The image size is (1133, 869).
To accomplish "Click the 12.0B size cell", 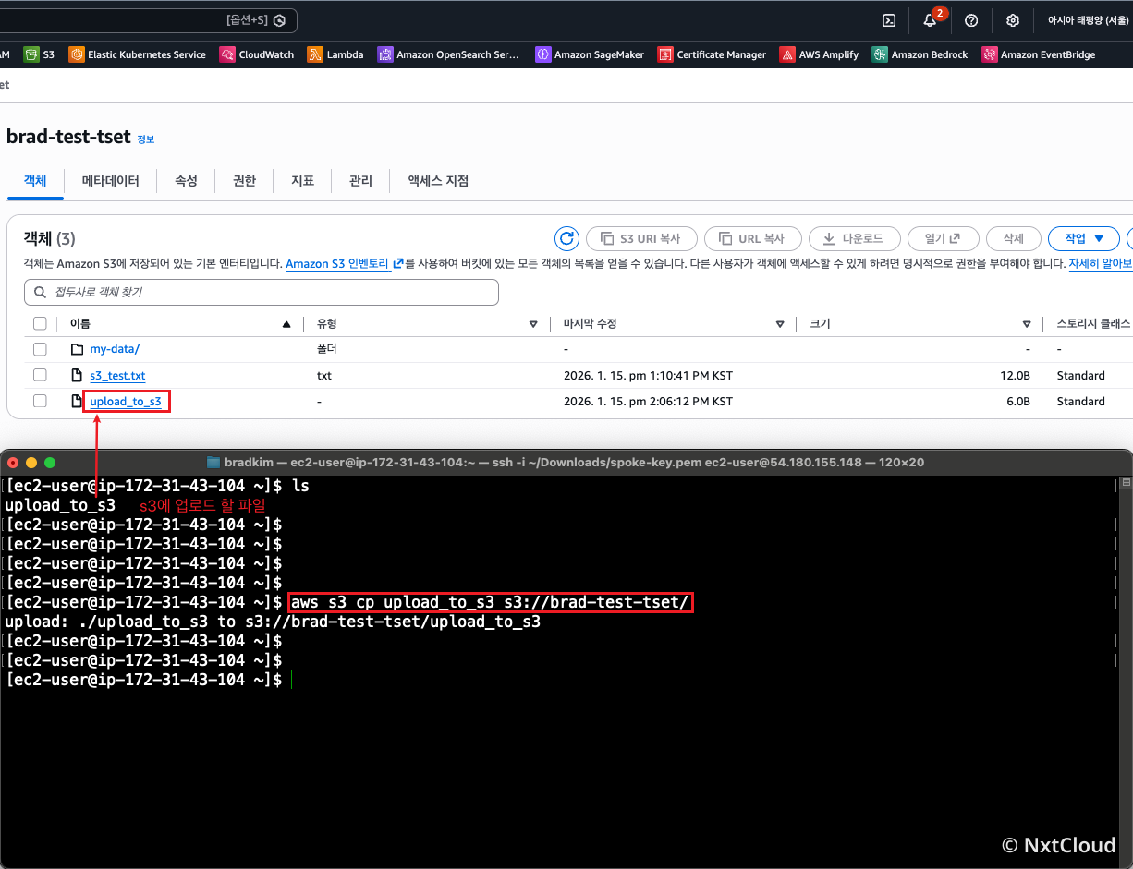I will [1016, 375].
